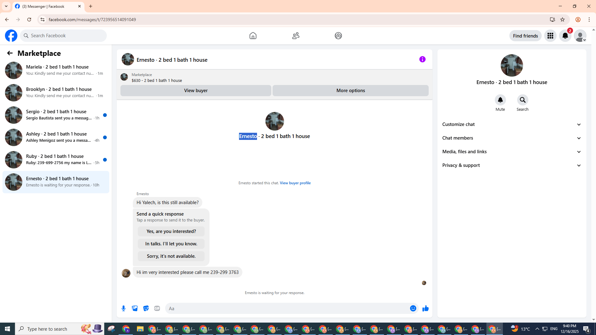
Task: Click the chat header avatar
Action: tap(128, 59)
